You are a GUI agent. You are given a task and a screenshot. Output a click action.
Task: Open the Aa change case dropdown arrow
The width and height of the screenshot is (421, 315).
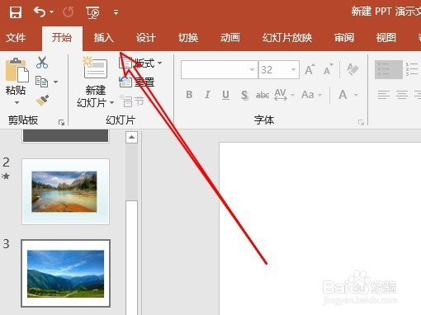(x=319, y=95)
